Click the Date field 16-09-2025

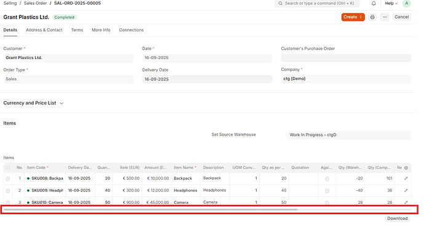point(207,58)
